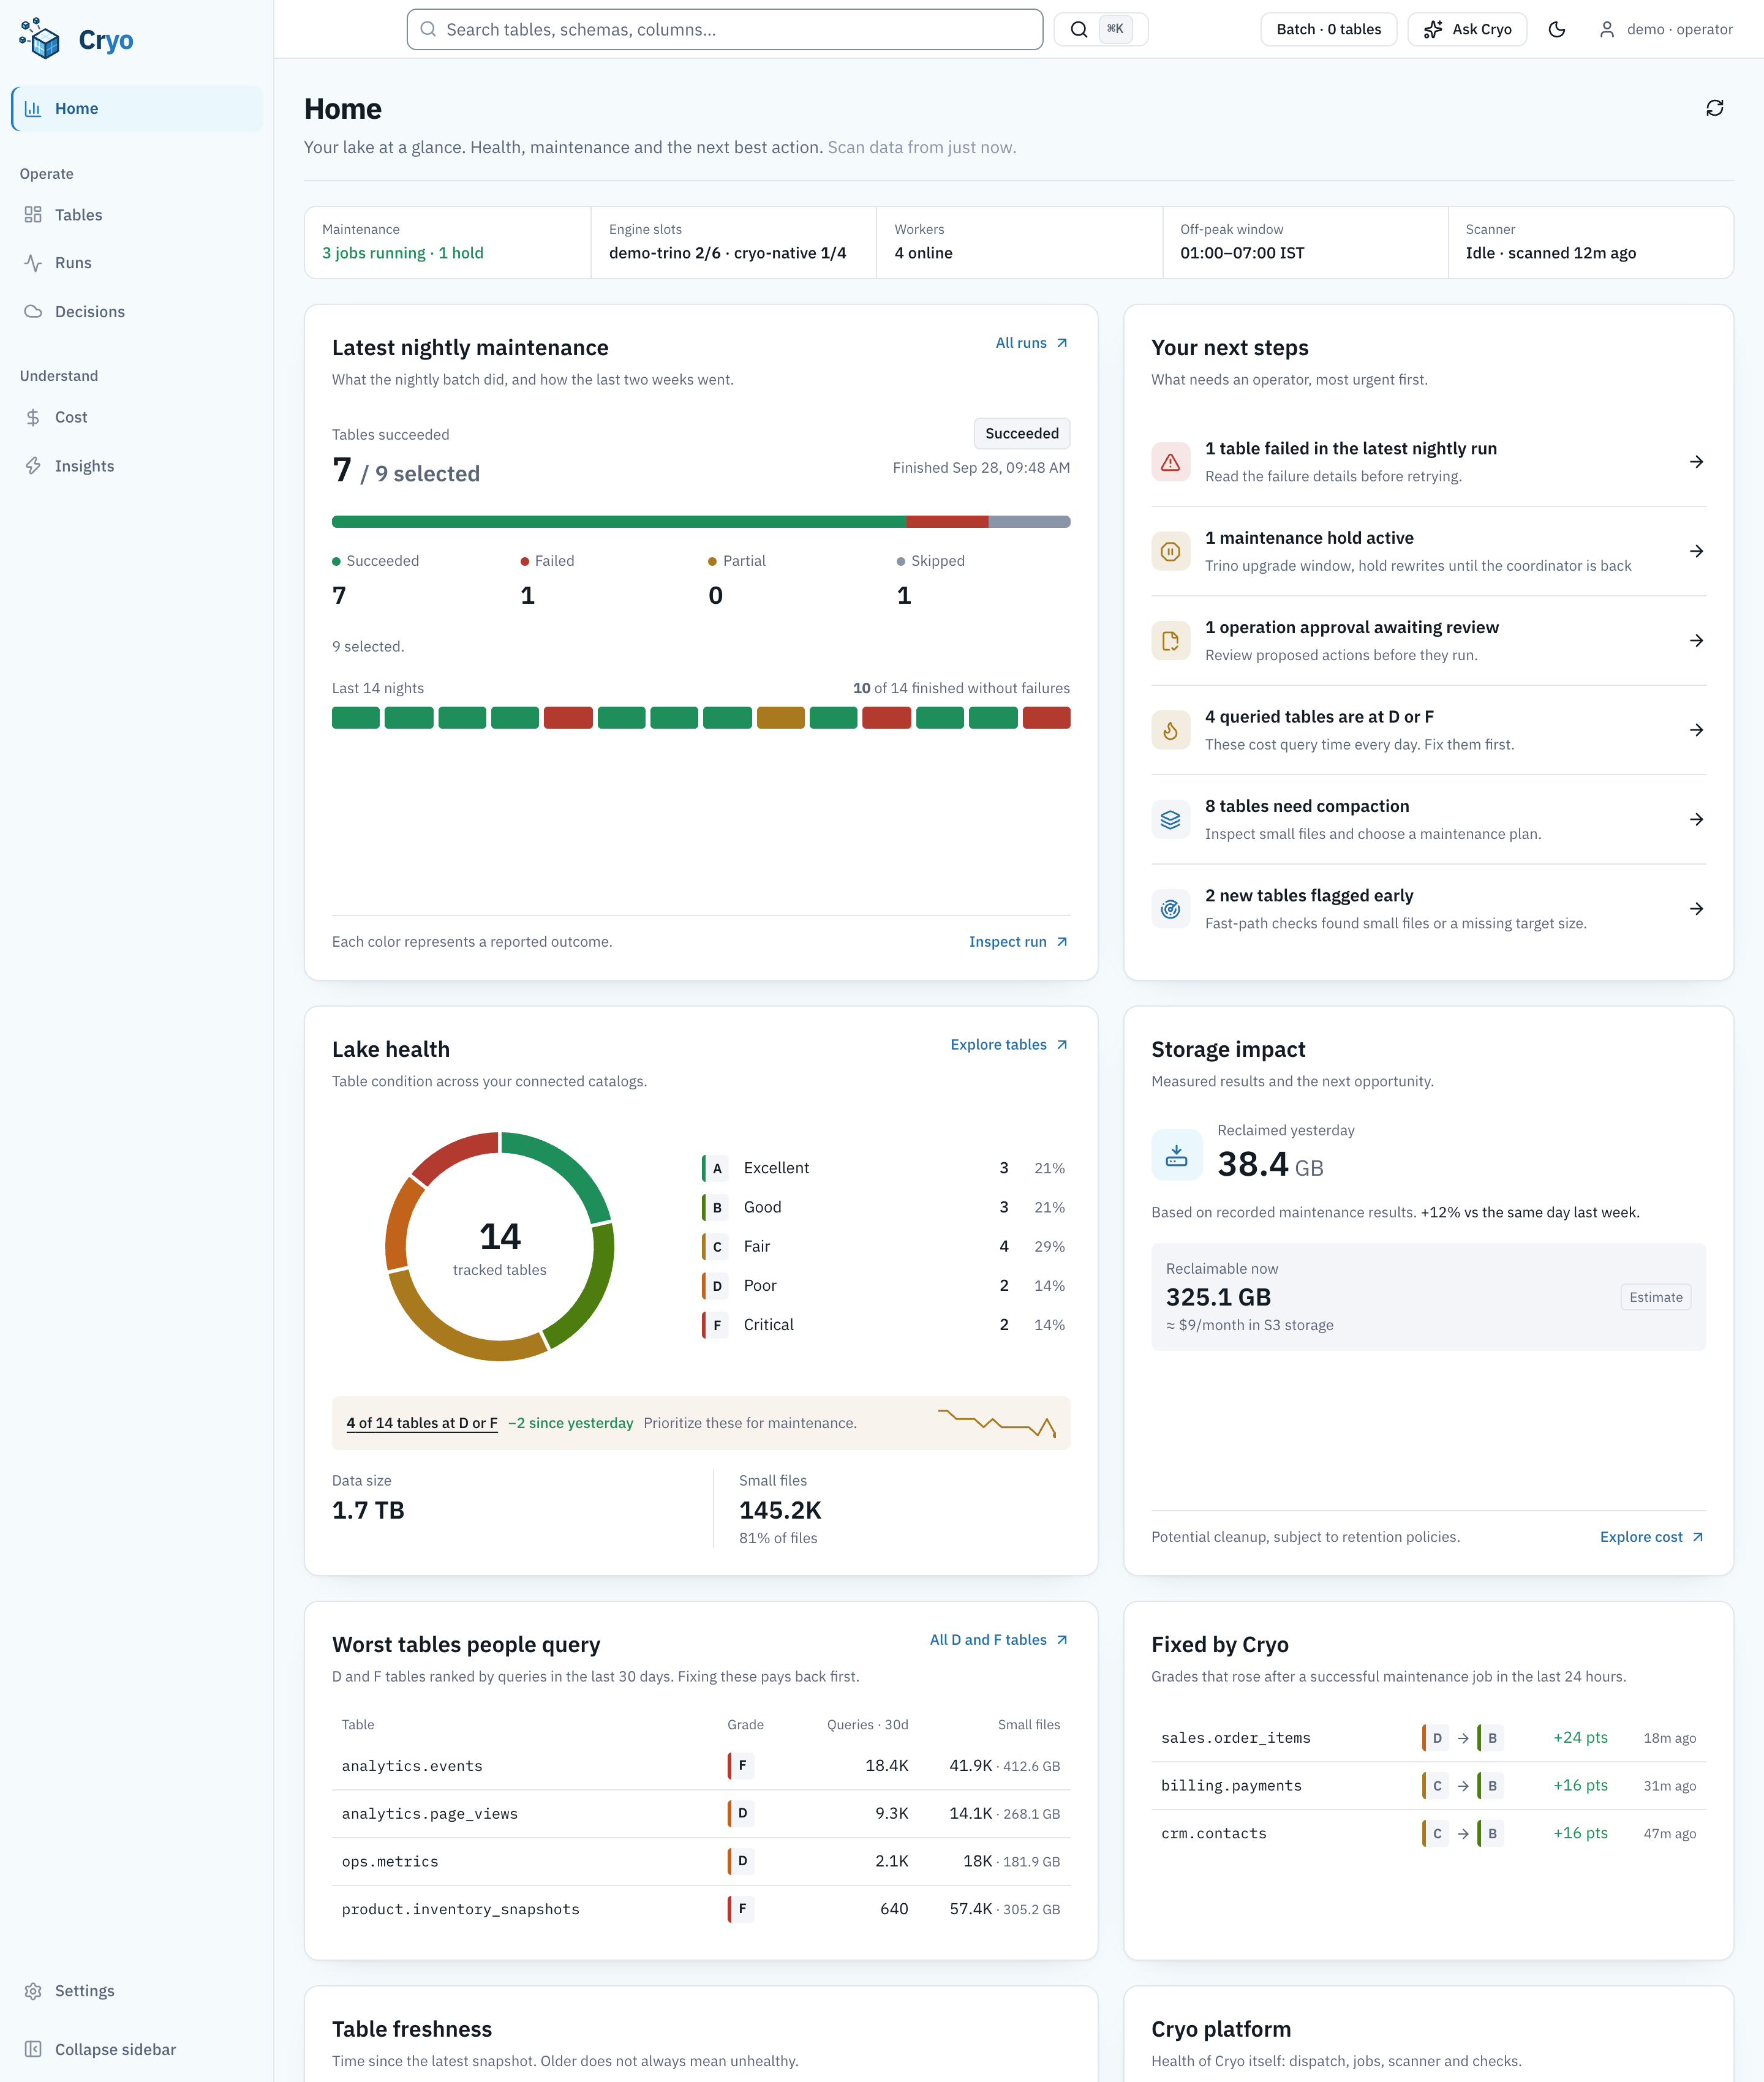The height and width of the screenshot is (2082, 1764).
Task: Toggle dark mode moon icon
Action: (x=1556, y=30)
